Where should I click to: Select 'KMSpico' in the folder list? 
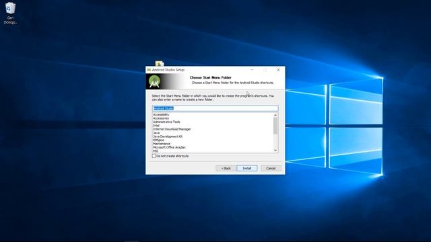tap(159, 140)
